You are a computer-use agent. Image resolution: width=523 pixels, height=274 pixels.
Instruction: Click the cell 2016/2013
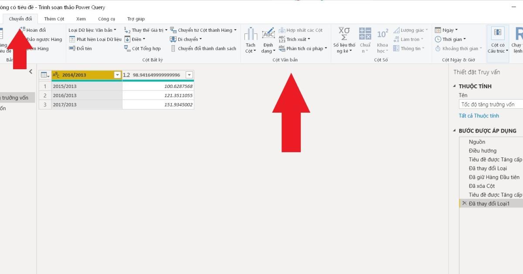point(87,95)
